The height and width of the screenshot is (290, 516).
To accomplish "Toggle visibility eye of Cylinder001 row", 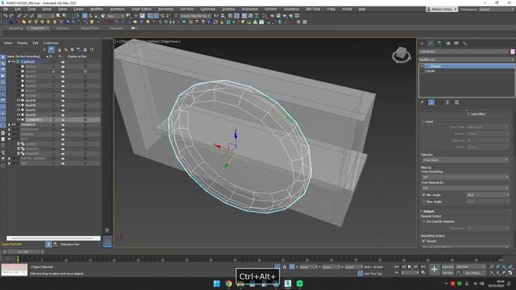I will [19, 120].
